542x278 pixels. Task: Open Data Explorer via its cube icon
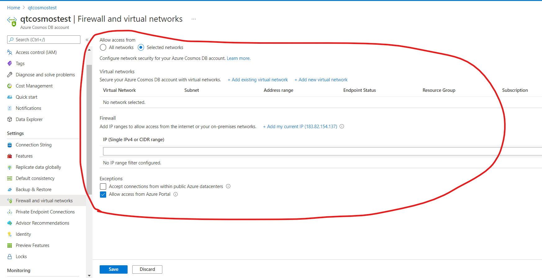pos(10,119)
